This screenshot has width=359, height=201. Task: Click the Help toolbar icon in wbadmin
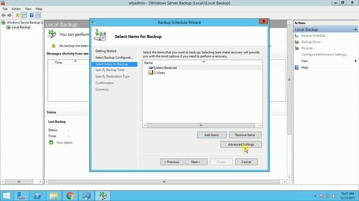[31, 15]
